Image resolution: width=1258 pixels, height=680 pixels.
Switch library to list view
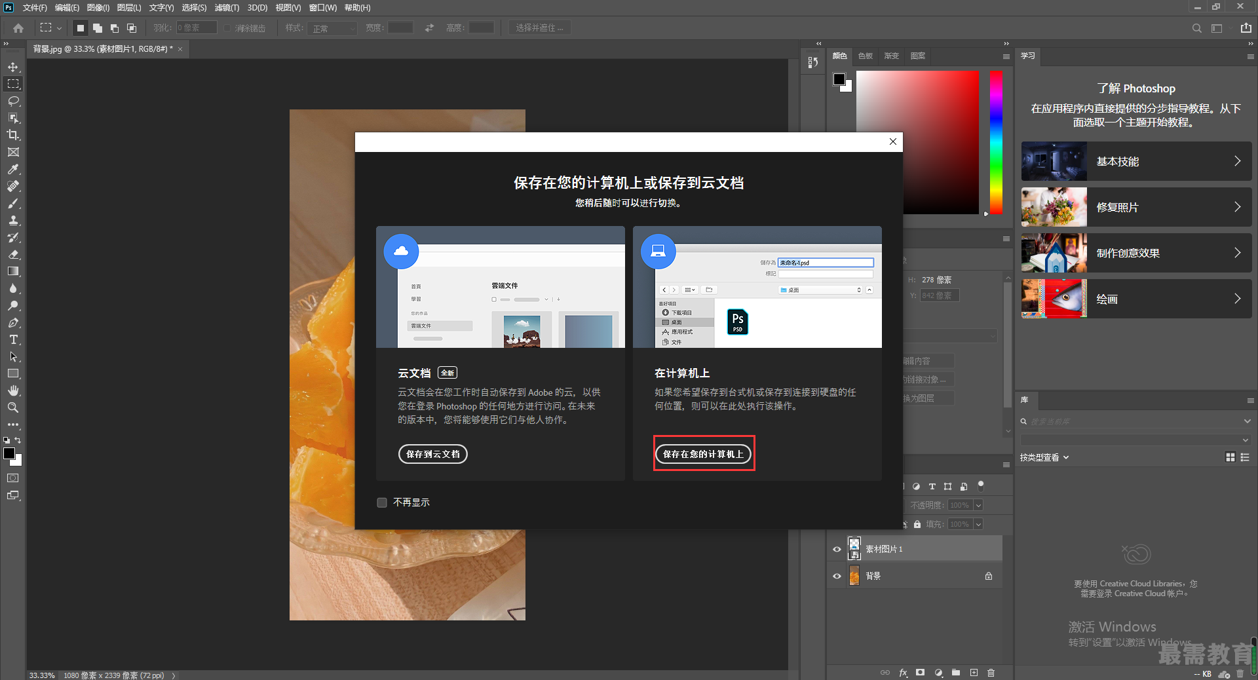pos(1245,457)
